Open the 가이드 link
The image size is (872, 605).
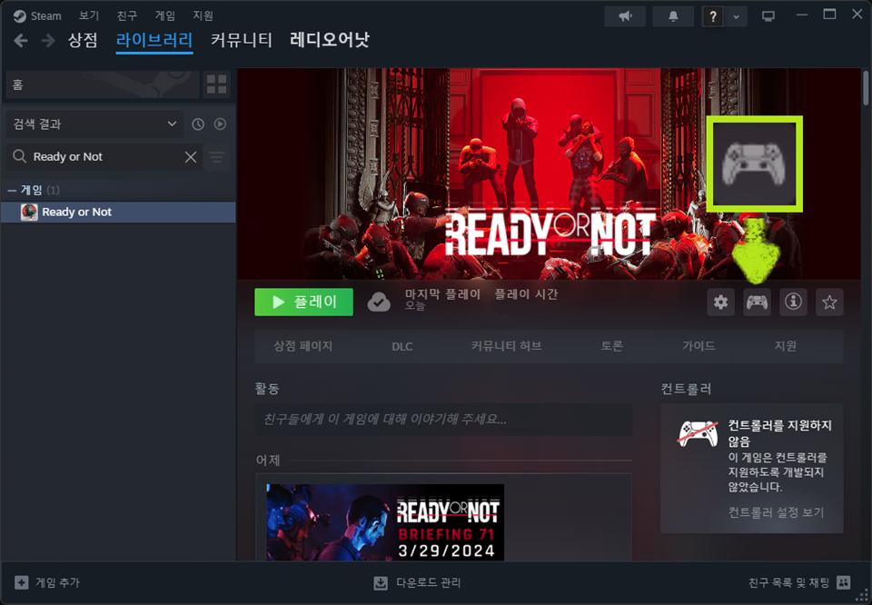point(699,346)
